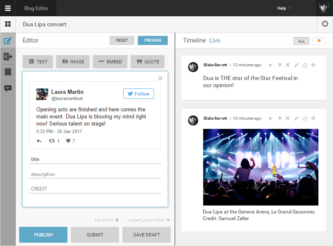Open the archive drawer icon in sidebar

point(7,72)
